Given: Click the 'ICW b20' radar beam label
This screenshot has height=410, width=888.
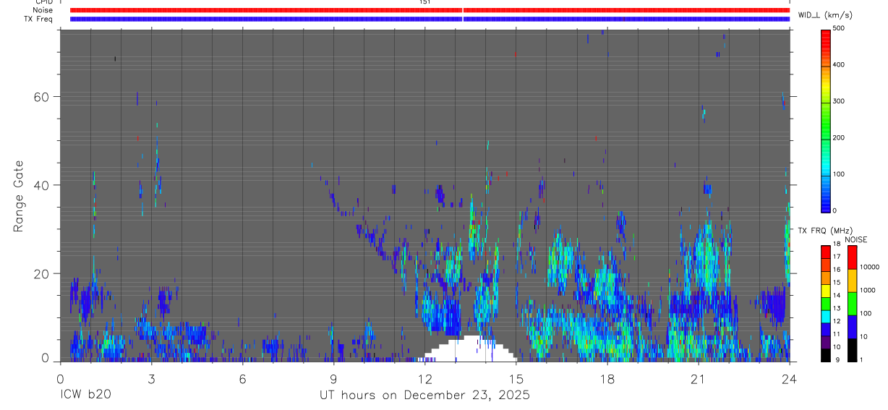Looking at the screenshot, I should tap(85, 395).
